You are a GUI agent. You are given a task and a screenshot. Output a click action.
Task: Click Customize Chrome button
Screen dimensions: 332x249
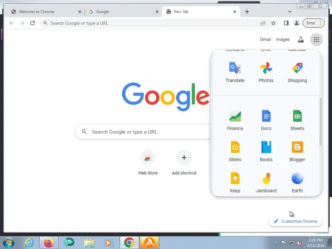click(295, 221)
